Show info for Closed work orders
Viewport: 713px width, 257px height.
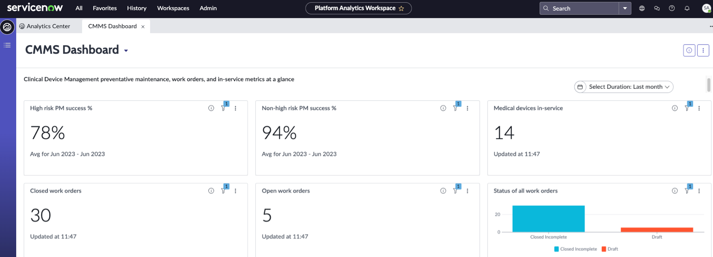click(211, 191)
